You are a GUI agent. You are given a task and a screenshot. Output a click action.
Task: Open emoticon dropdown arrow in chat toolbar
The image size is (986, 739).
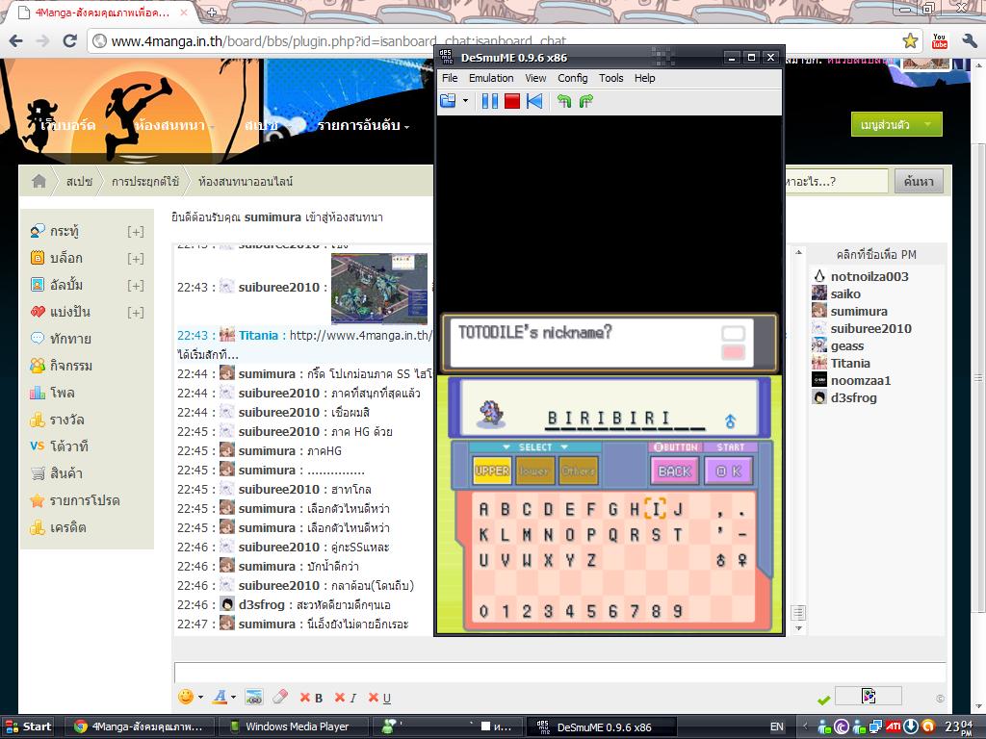click(200, 697)
